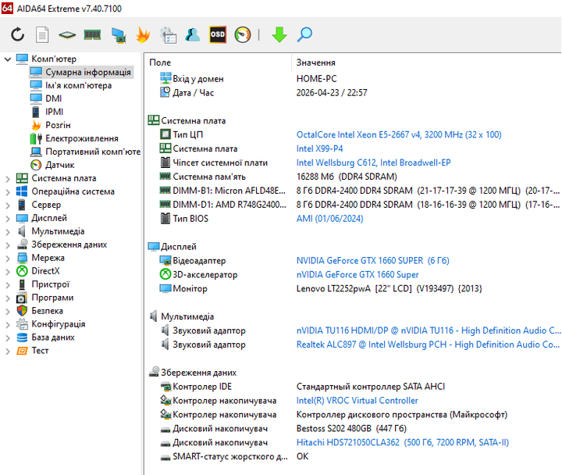
Task: Open the memory module toolbar icon
Action: [x=92, y=35]
